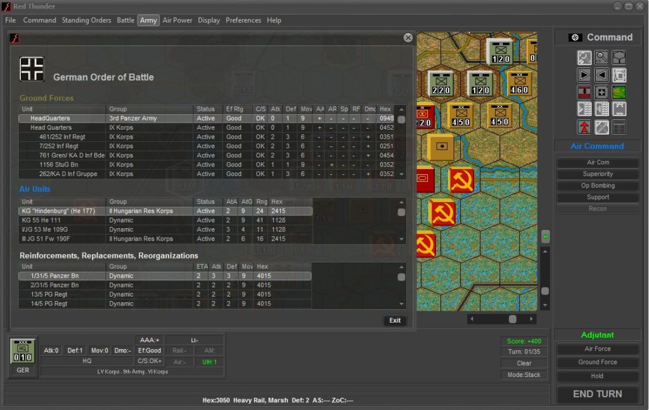Click the table grid report icon
The height and width of the screenshot is (410, 649).
coord(619,127)
